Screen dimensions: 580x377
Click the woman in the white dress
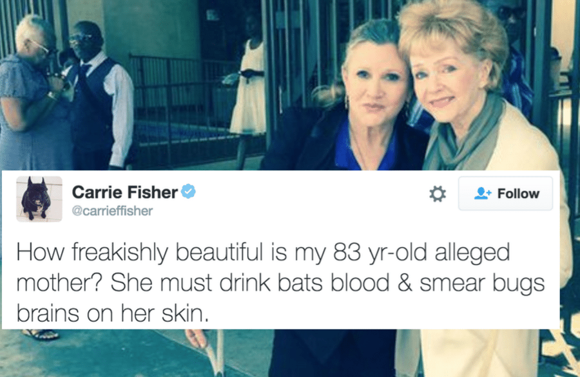pyautogui.click(x=249, y=90)
